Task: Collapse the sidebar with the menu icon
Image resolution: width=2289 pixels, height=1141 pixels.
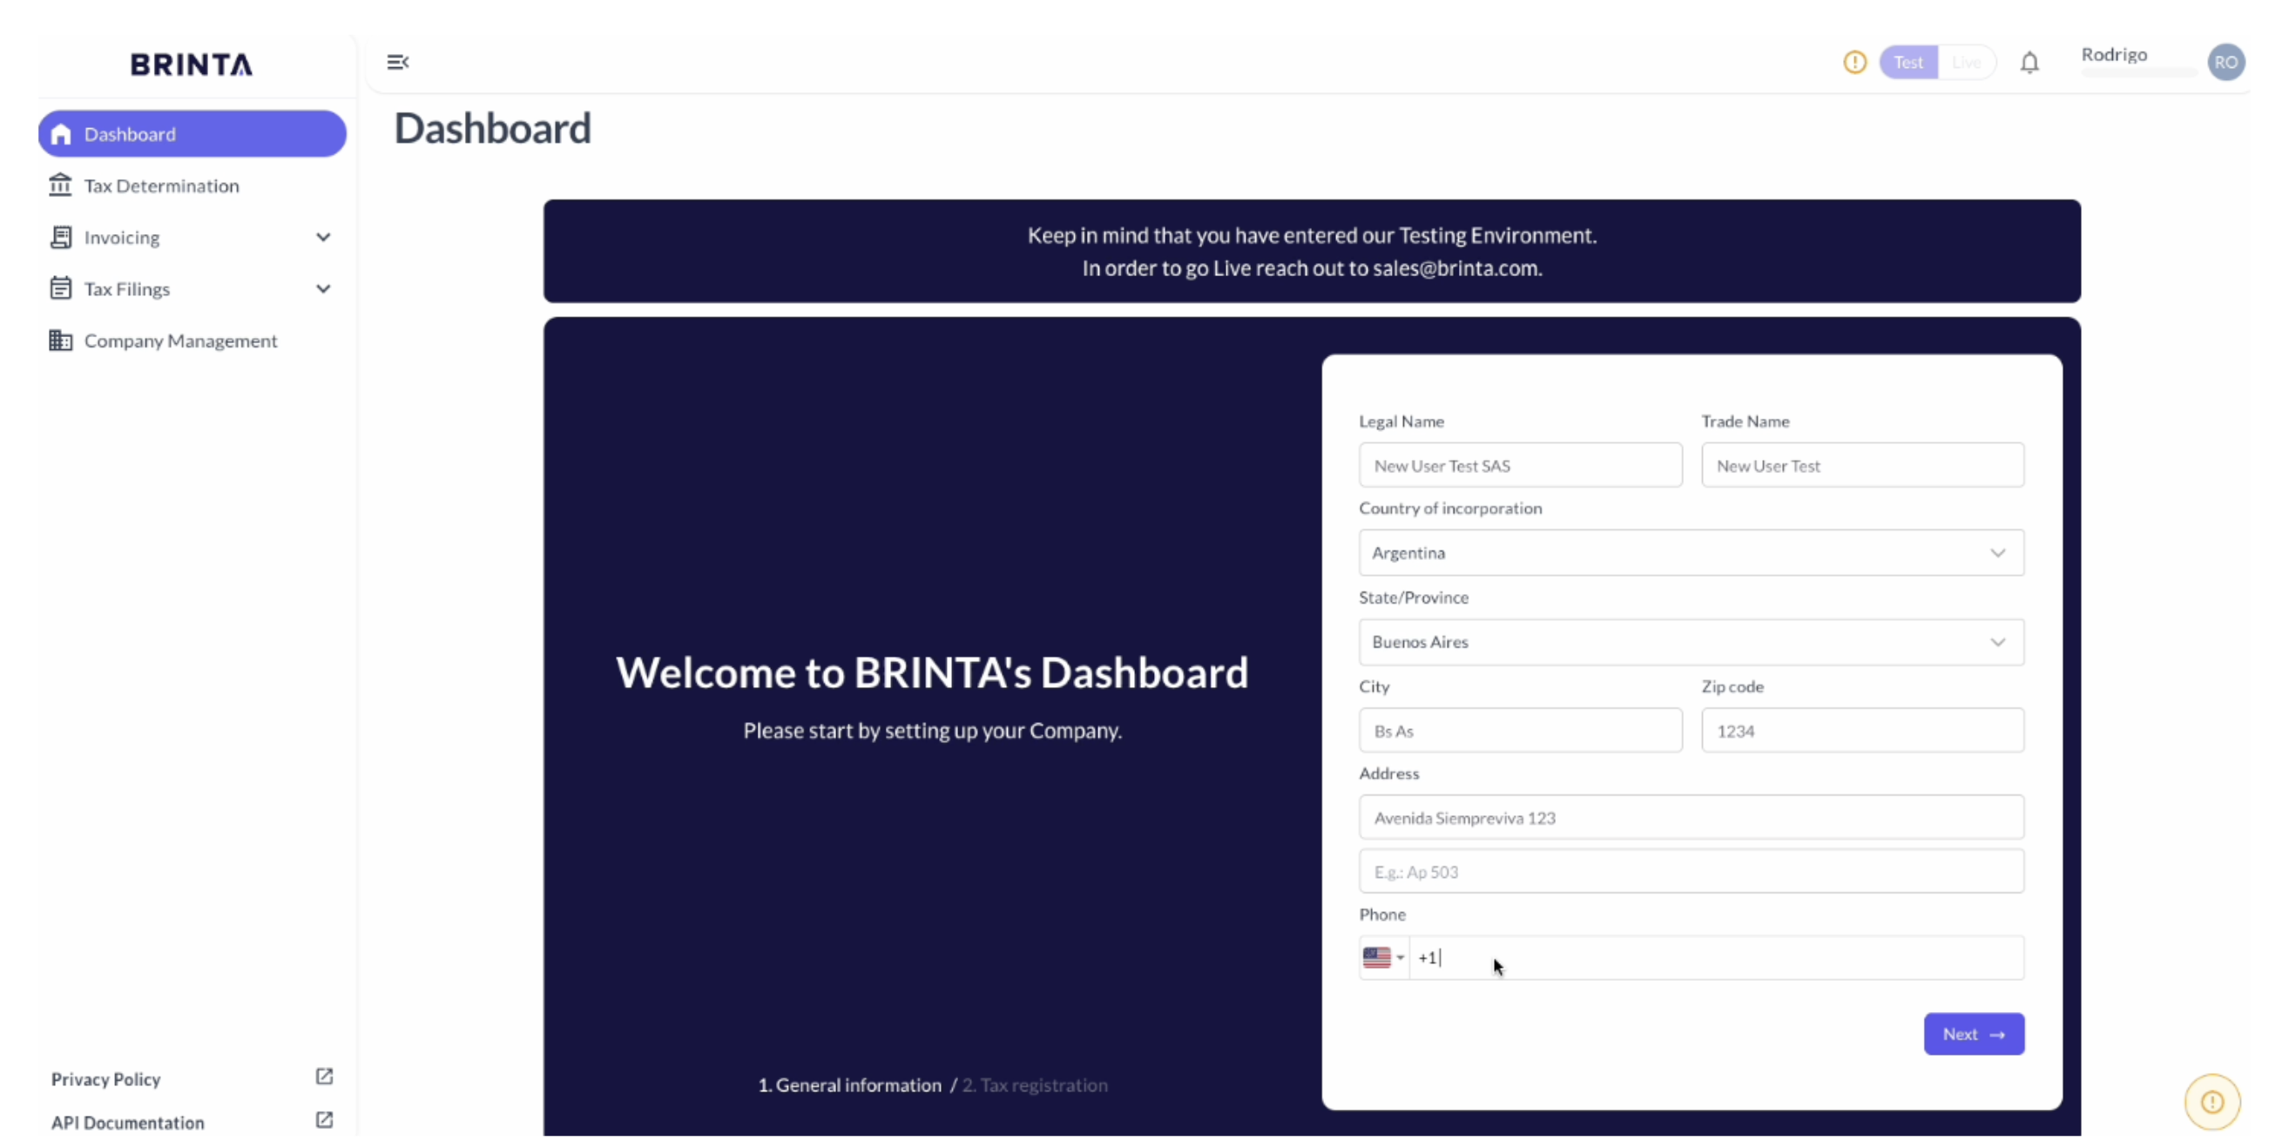Action: tap(397, 62)
